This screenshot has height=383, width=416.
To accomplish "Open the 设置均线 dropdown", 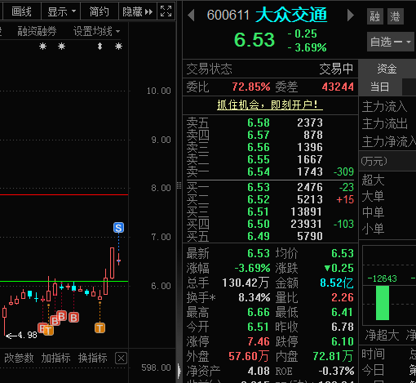I will click(x=96, y=32).
